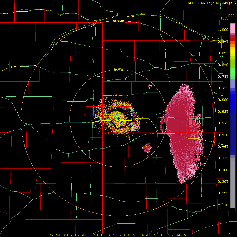Pick the gray segment of the color bar

233,183
